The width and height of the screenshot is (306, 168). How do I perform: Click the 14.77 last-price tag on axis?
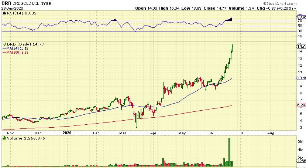(x=301, y=46)
